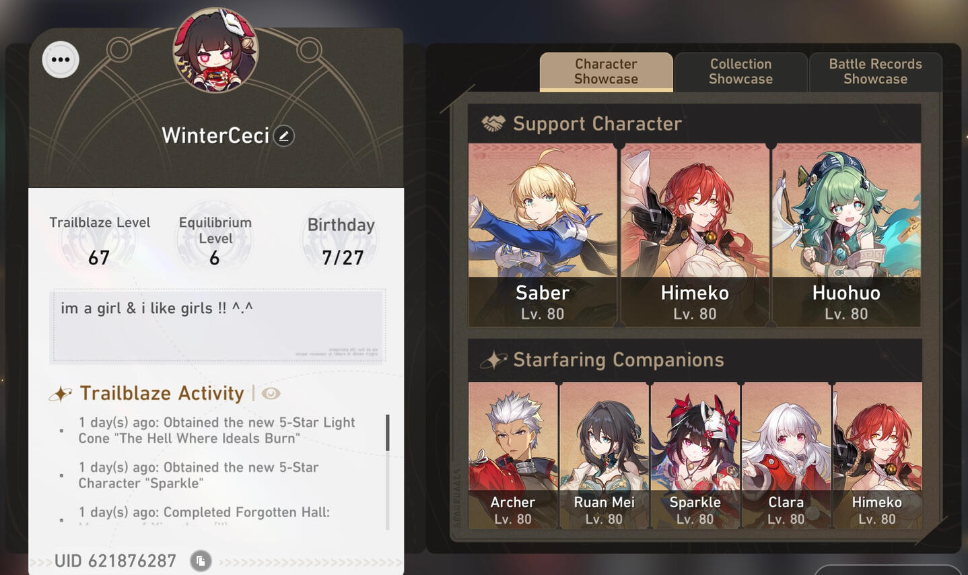Switch to the Character Showcase tab
The image size is (968, 575).
coord(606,71)
